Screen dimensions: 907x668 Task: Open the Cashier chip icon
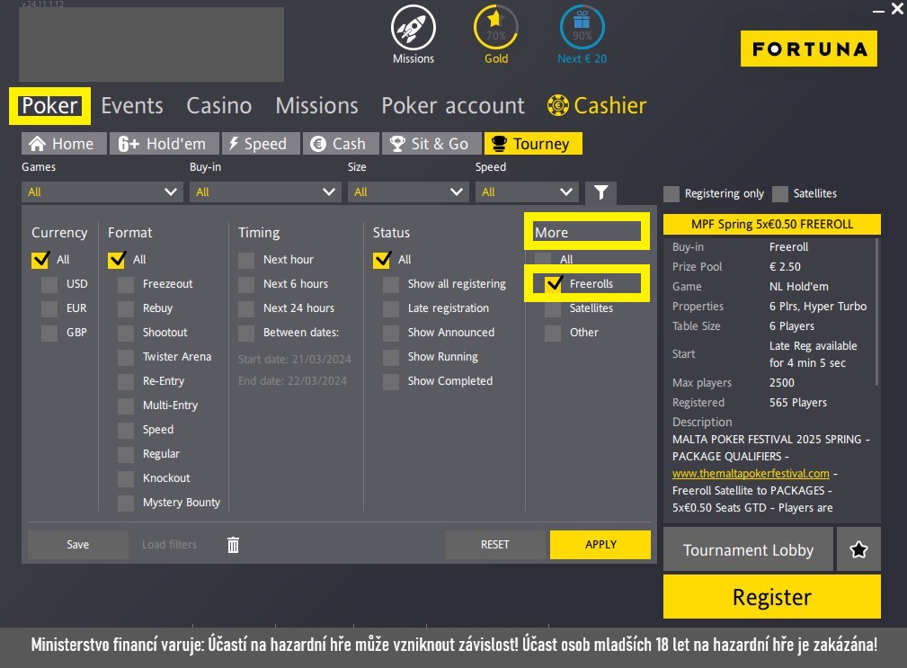point(558,105)
